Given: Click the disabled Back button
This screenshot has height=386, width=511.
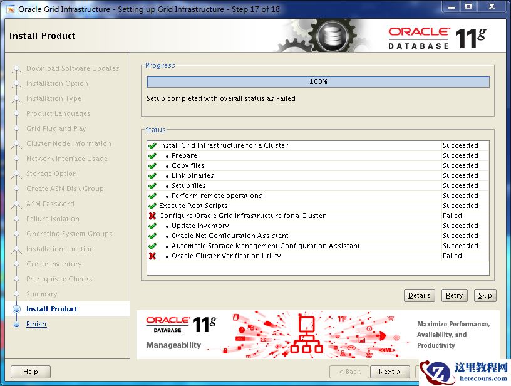Looking at the screenshot, I should (x=349, y=372).
